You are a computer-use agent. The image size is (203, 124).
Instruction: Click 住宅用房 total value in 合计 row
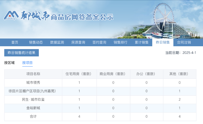point(79,116)
